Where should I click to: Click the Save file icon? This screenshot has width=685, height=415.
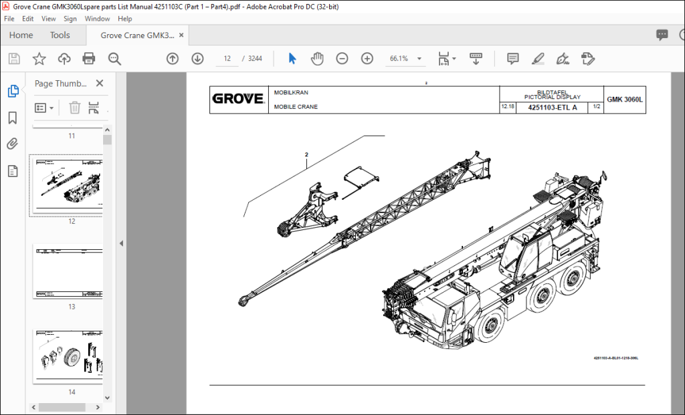[14, 59]
